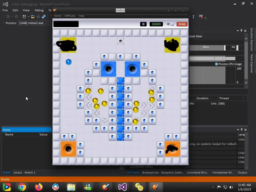The height and width of the screenshot is (192, 256).
Task: Click Navigate Forward toolbar arrow
Action: pyautogui.click(x=16, y=16)
